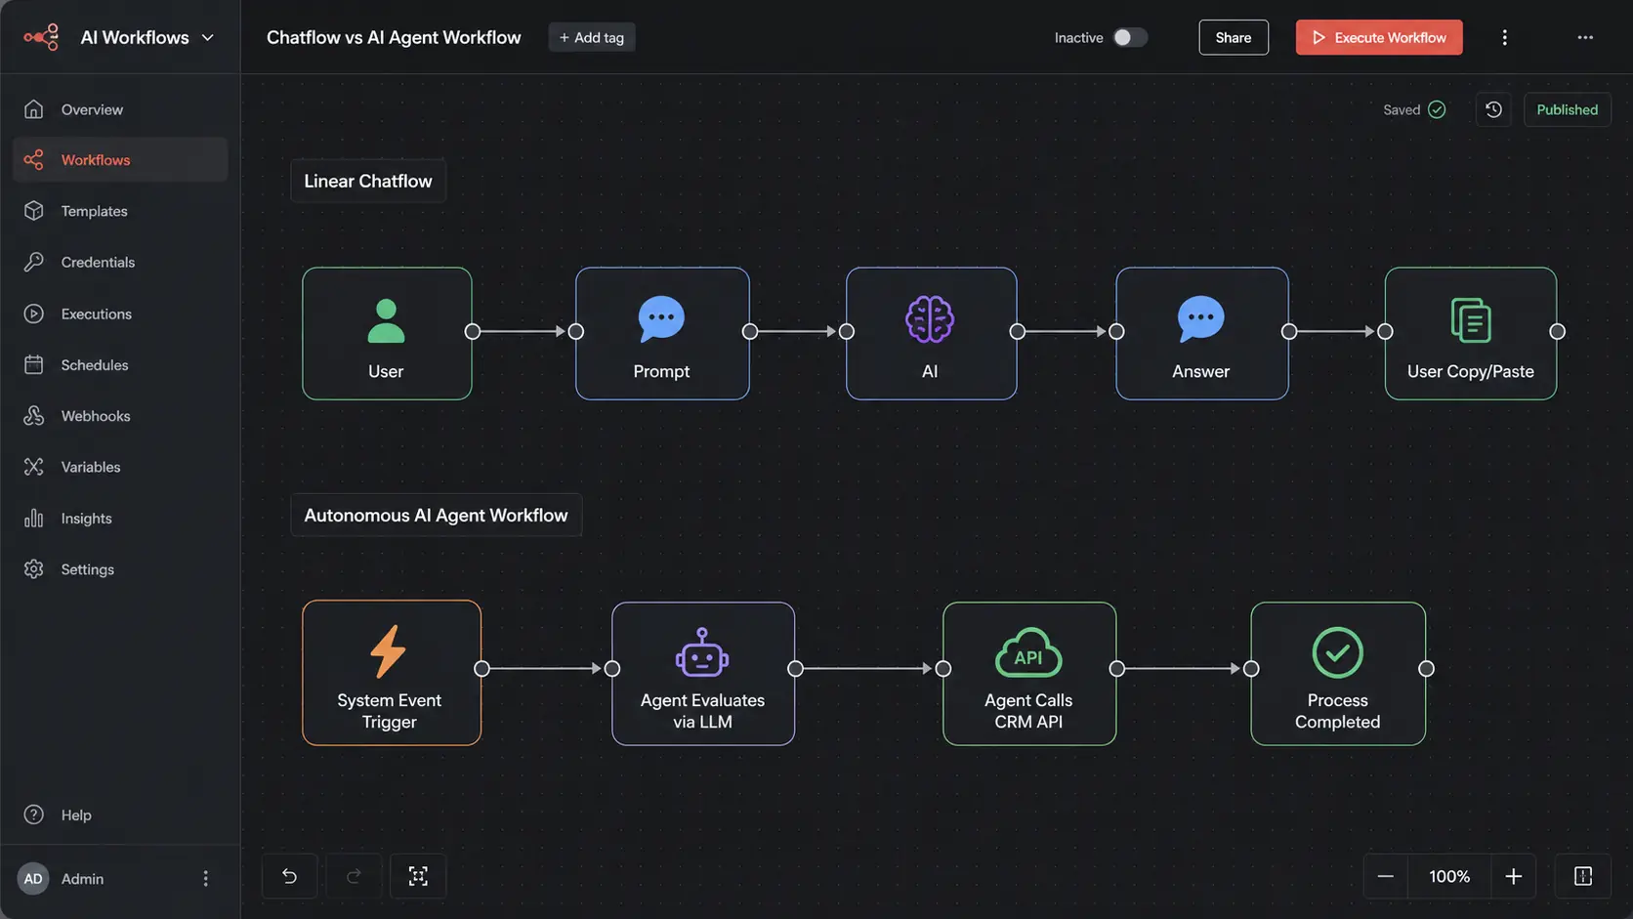Click the Webhooks icon in sidebar
Viewport: 1633px width, 919px height.
34,416
